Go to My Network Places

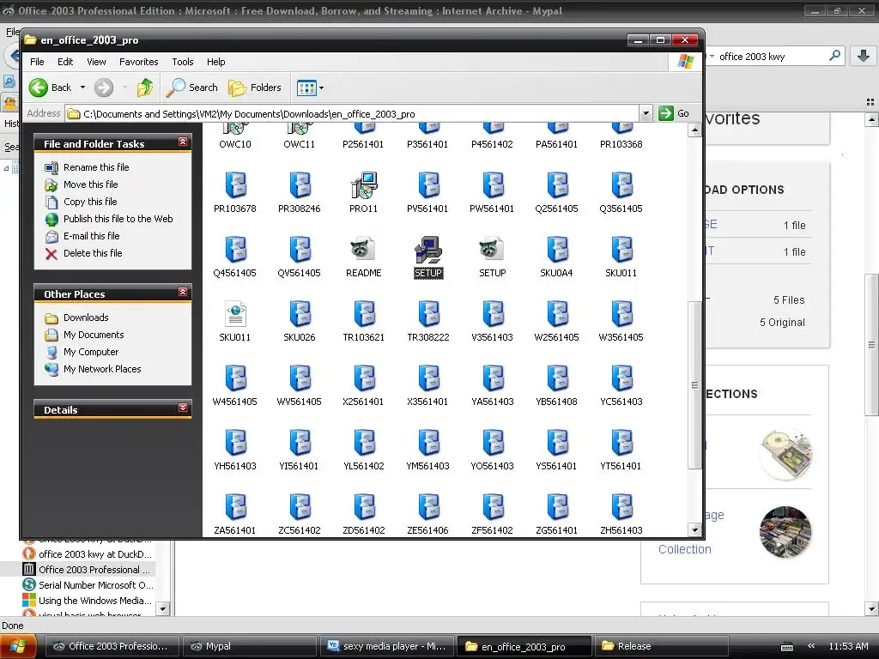tap(102, 369)
